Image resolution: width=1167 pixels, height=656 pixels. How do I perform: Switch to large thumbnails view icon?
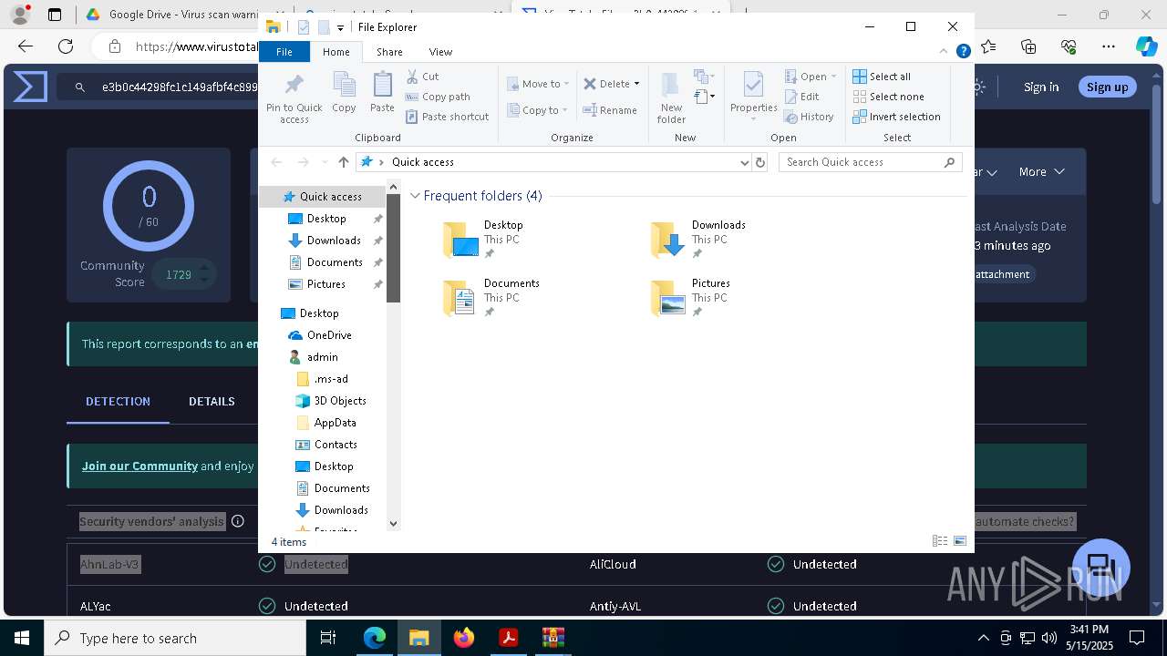[x=960, y=541]
